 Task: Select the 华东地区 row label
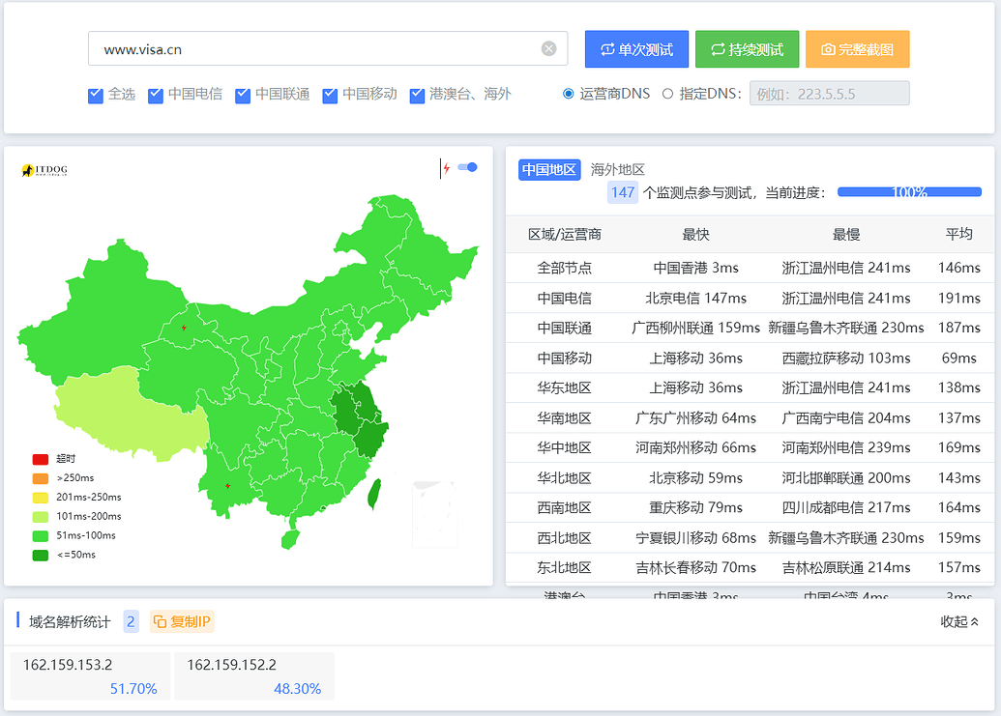(565, 387)
